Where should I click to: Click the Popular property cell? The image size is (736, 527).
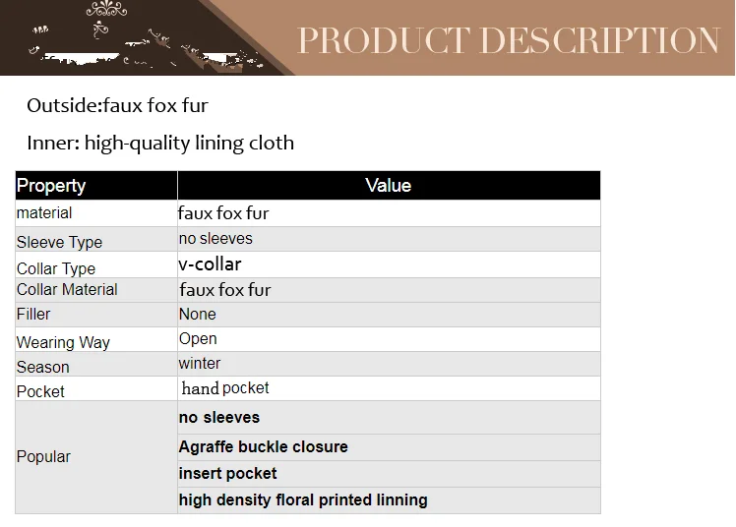(43, 456)
